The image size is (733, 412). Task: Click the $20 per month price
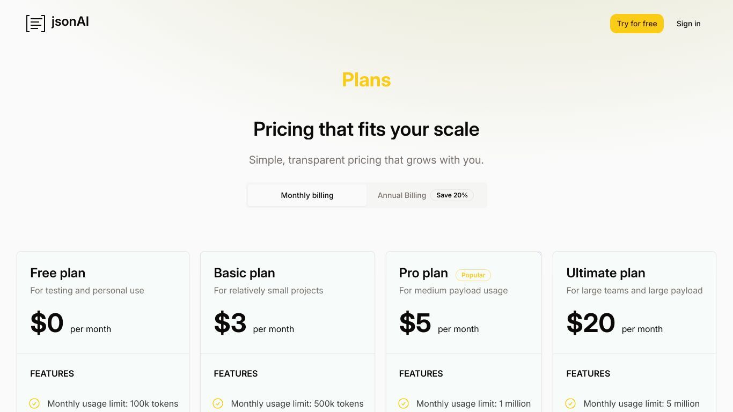pos(614,323)
